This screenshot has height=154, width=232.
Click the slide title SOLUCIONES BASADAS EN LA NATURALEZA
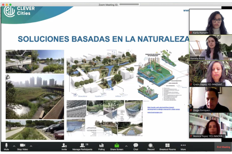pos(104,39)
